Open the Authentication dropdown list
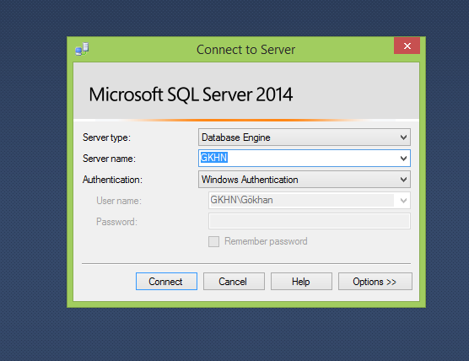Viewport: 469px width, 361px height. 305,180
